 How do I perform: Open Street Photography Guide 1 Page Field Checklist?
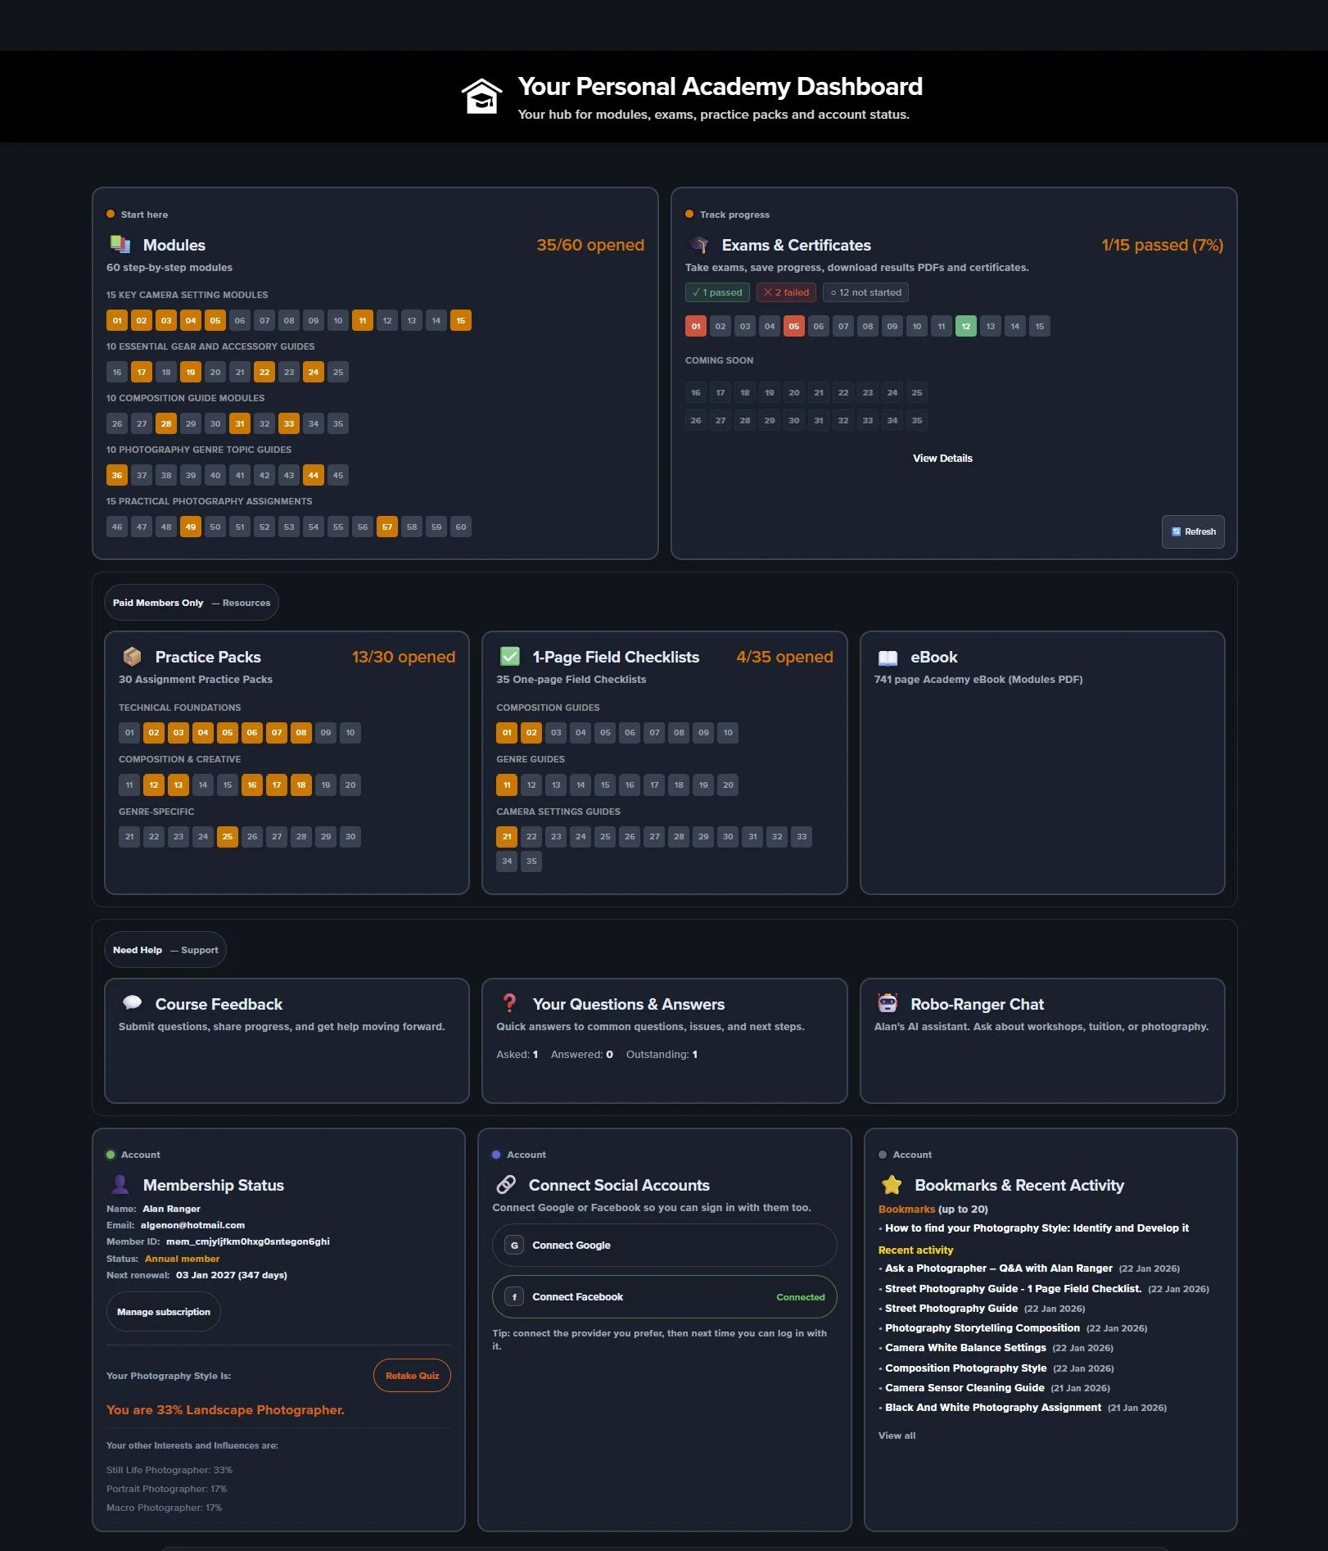coord(1013,1288)
